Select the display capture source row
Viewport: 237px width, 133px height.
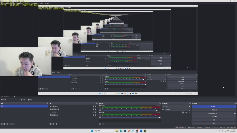(73, 115)
